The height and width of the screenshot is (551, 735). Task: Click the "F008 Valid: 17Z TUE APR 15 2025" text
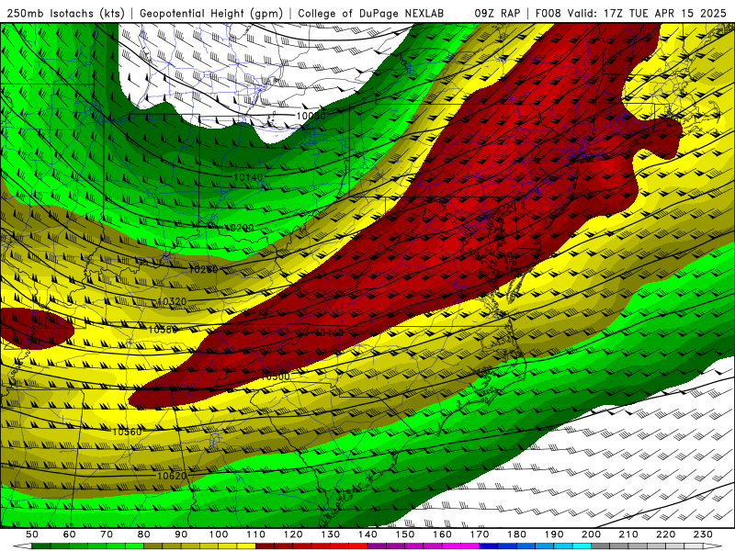pyautogui.click(x=630, y=13)
